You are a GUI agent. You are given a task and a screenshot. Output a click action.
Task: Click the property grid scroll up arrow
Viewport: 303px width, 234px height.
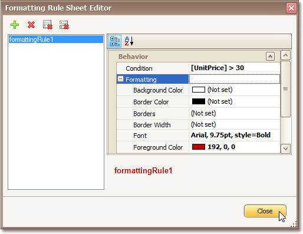tap(285, 55)
